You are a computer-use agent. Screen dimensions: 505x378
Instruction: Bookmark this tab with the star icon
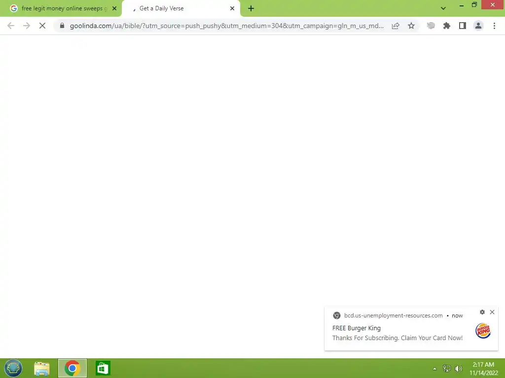coord(411,26)
